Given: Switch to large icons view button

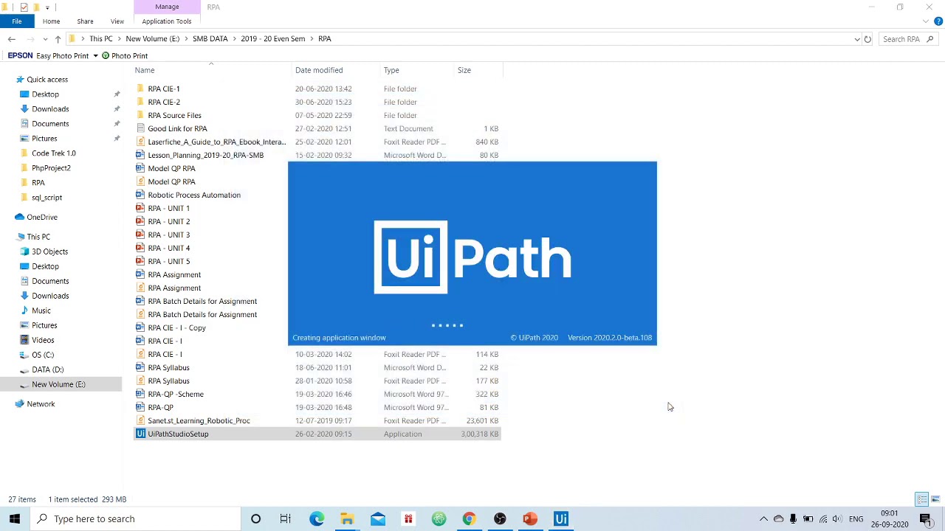Looking at the screenshot, I should tap(935, 499).
